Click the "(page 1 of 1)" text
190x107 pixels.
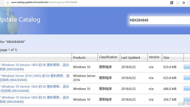pyautogui.click(x=8, y=50)
